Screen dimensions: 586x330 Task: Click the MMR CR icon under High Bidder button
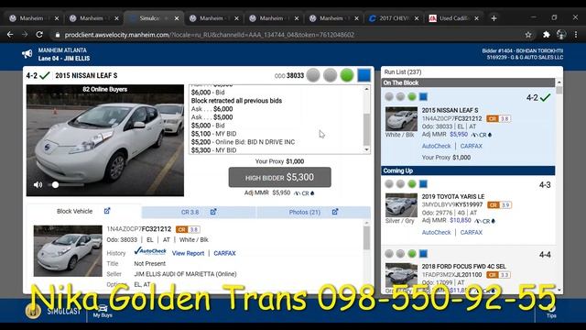point(304,193)
